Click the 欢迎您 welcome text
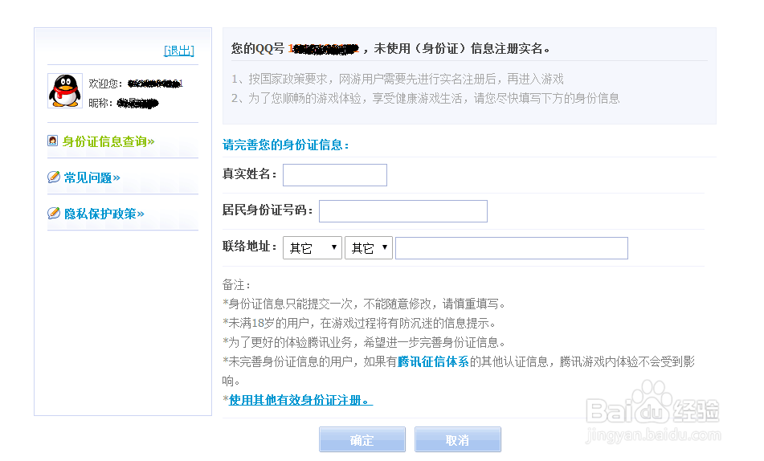The width and height of the screenshot is (764, 461). (x=105, y=84)
